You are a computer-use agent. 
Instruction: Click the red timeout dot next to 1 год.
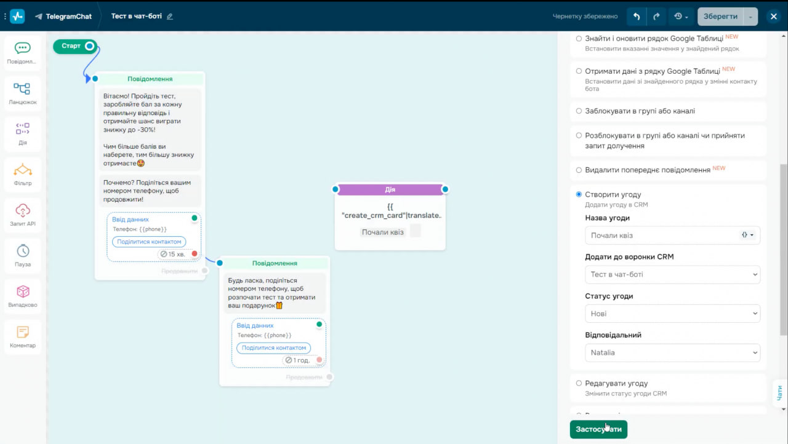319,360
